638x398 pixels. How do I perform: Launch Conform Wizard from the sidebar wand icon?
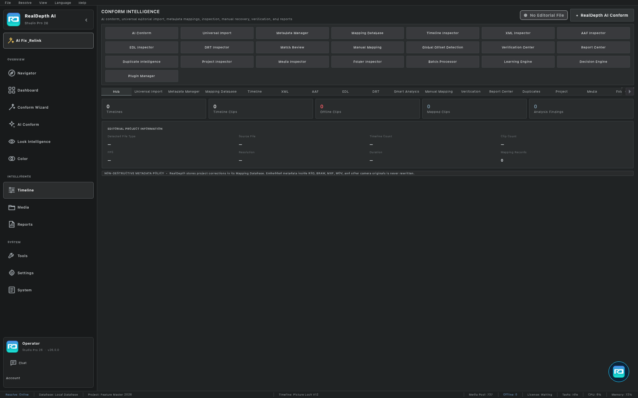coord(12,107)
